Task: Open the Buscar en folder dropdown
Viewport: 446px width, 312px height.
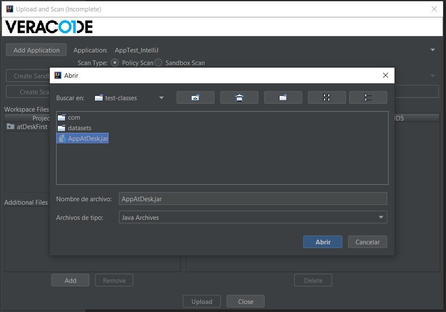Action: 161,98
